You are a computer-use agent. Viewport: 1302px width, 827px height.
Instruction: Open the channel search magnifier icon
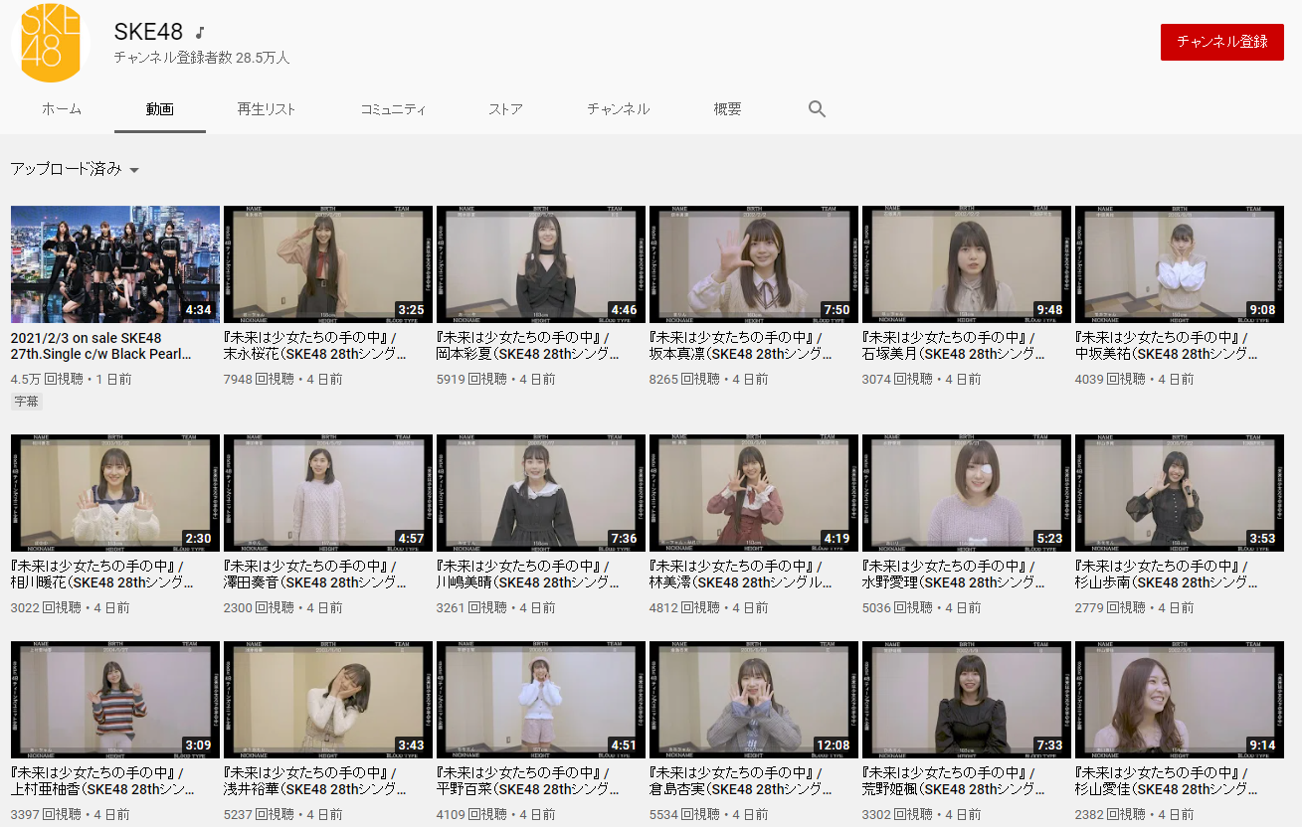pyautogui.click(x=818, y=109)
